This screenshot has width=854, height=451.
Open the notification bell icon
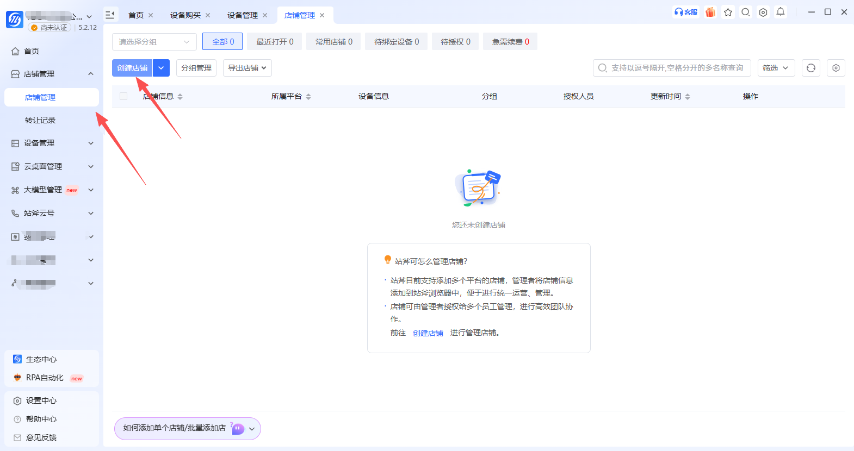point(781,12)
